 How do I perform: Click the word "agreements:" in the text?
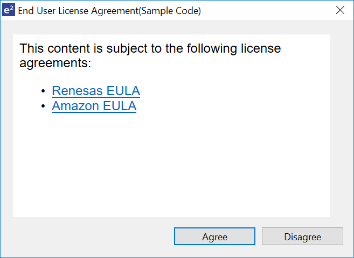[x=55, y=63]
